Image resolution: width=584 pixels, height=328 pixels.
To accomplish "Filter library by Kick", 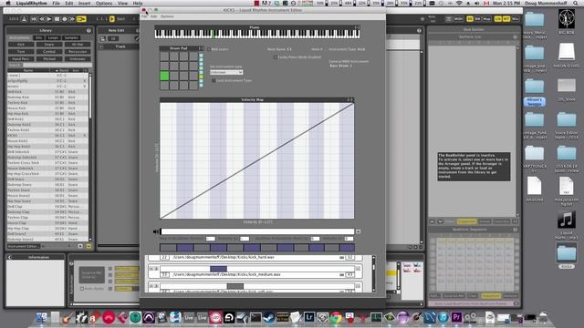I will point(21,45).
